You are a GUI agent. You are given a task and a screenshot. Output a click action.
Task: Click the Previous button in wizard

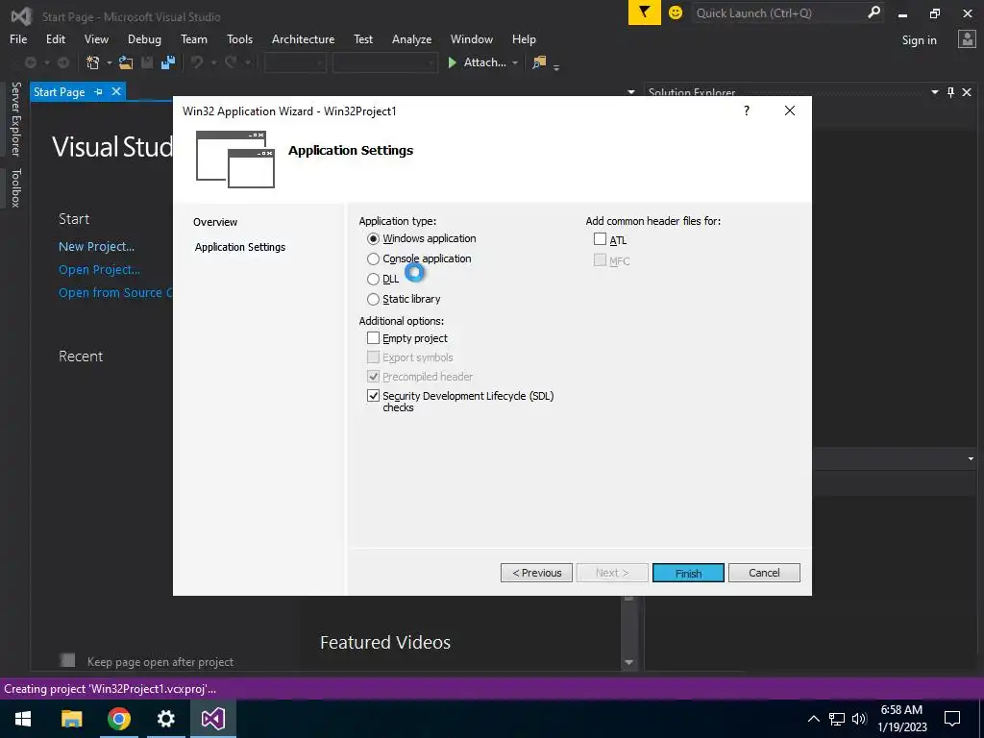click(x=536, y=573)
